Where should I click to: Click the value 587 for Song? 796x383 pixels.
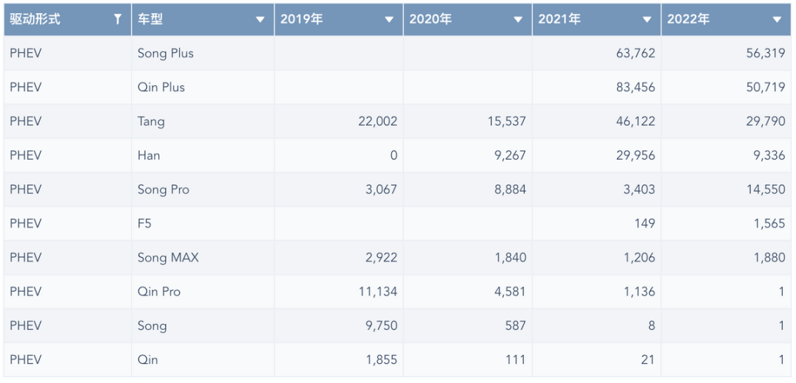click(x=515, y=325)
